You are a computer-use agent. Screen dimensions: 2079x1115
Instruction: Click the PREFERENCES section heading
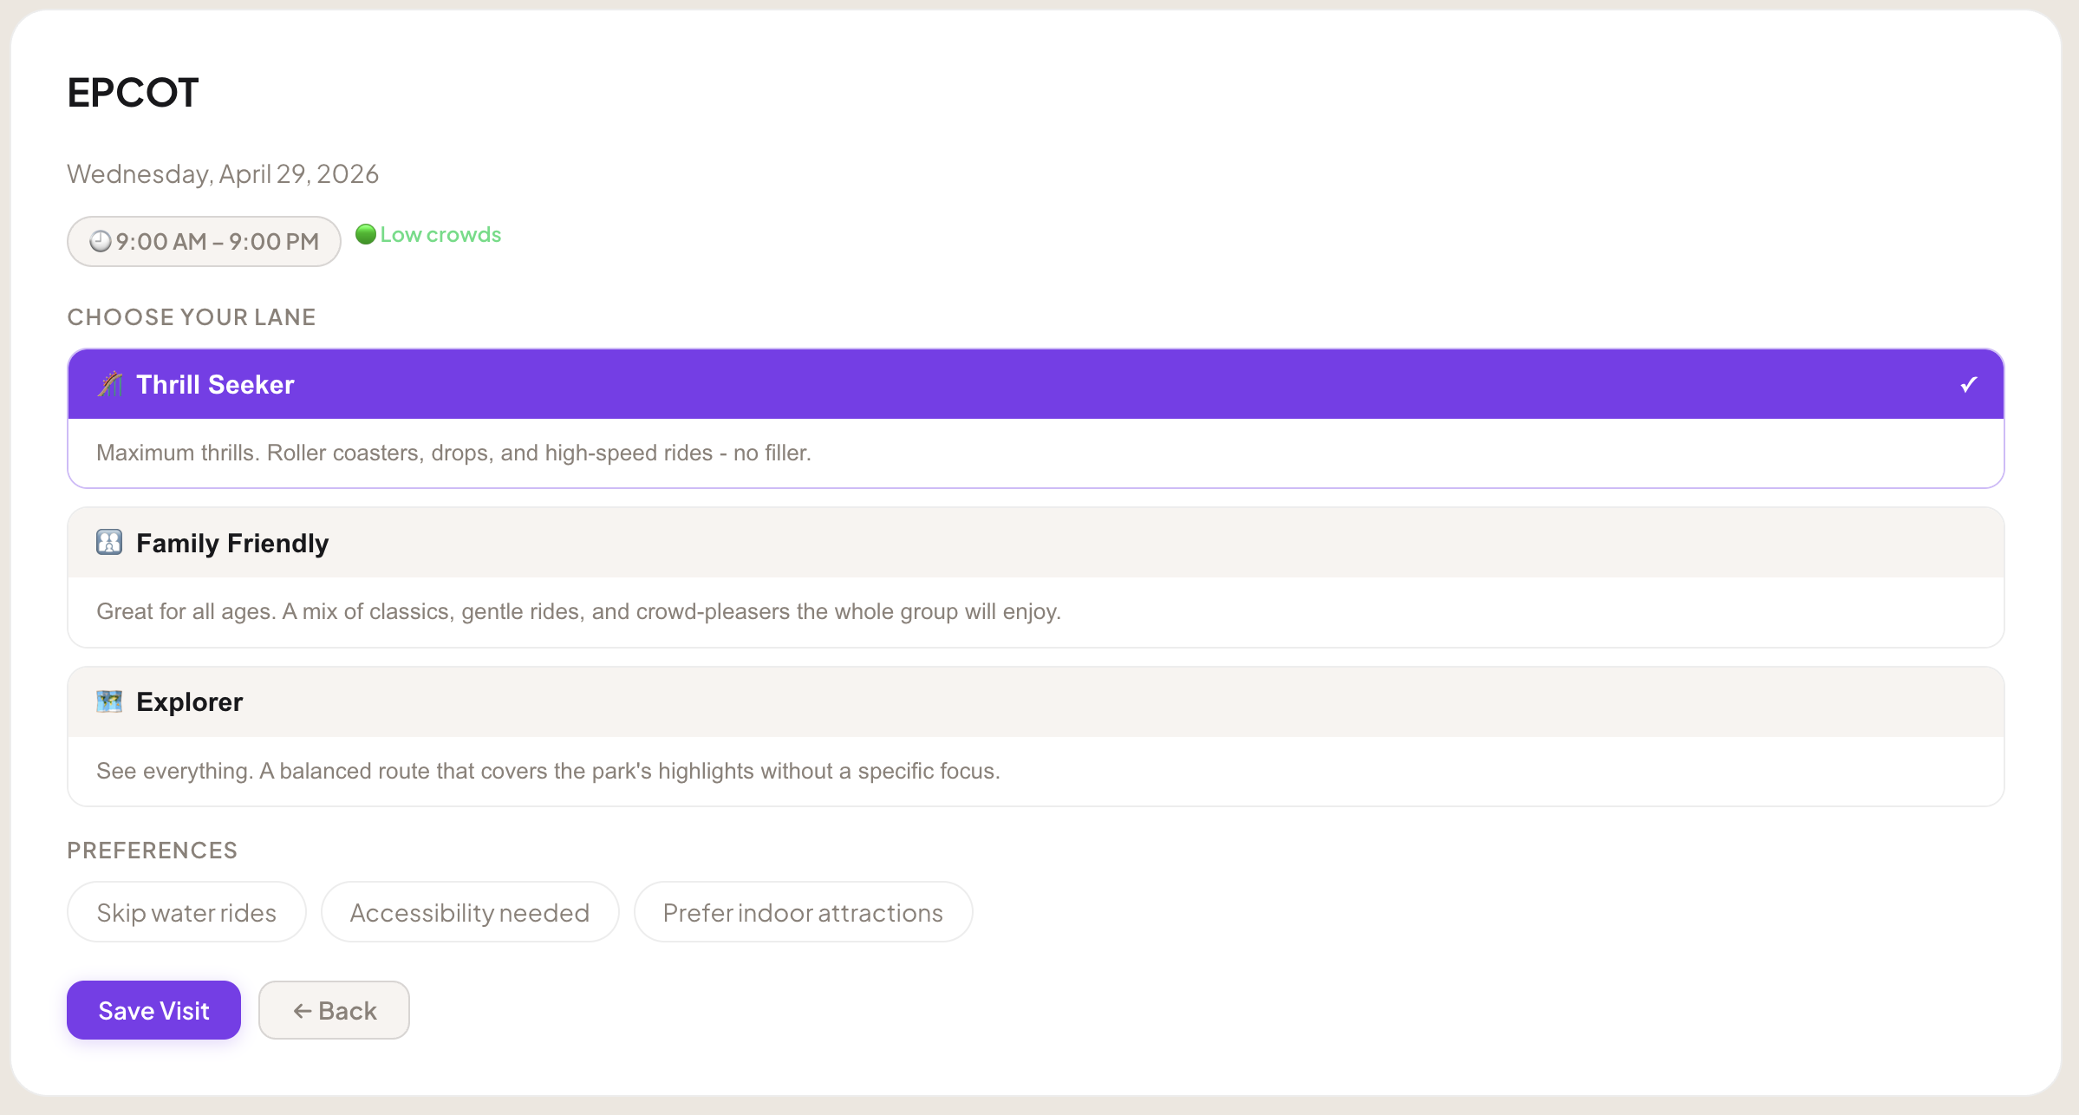[x=153, y=851]
